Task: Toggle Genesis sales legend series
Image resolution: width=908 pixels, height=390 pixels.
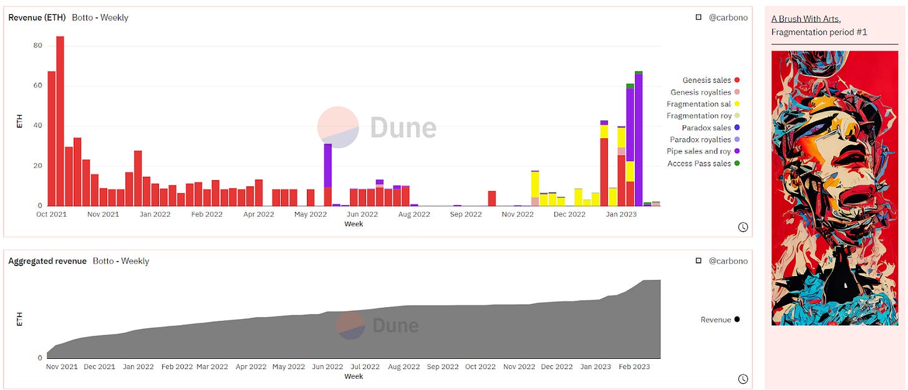Action: coord(711,80)
